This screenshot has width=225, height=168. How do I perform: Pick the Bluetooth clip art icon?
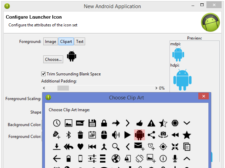click(69, 135)
